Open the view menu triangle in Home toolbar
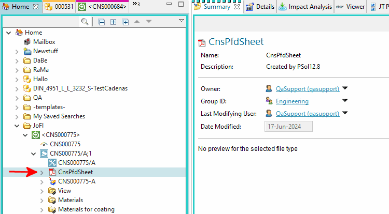This screenshot has width=389, height=214. (182, 21)
